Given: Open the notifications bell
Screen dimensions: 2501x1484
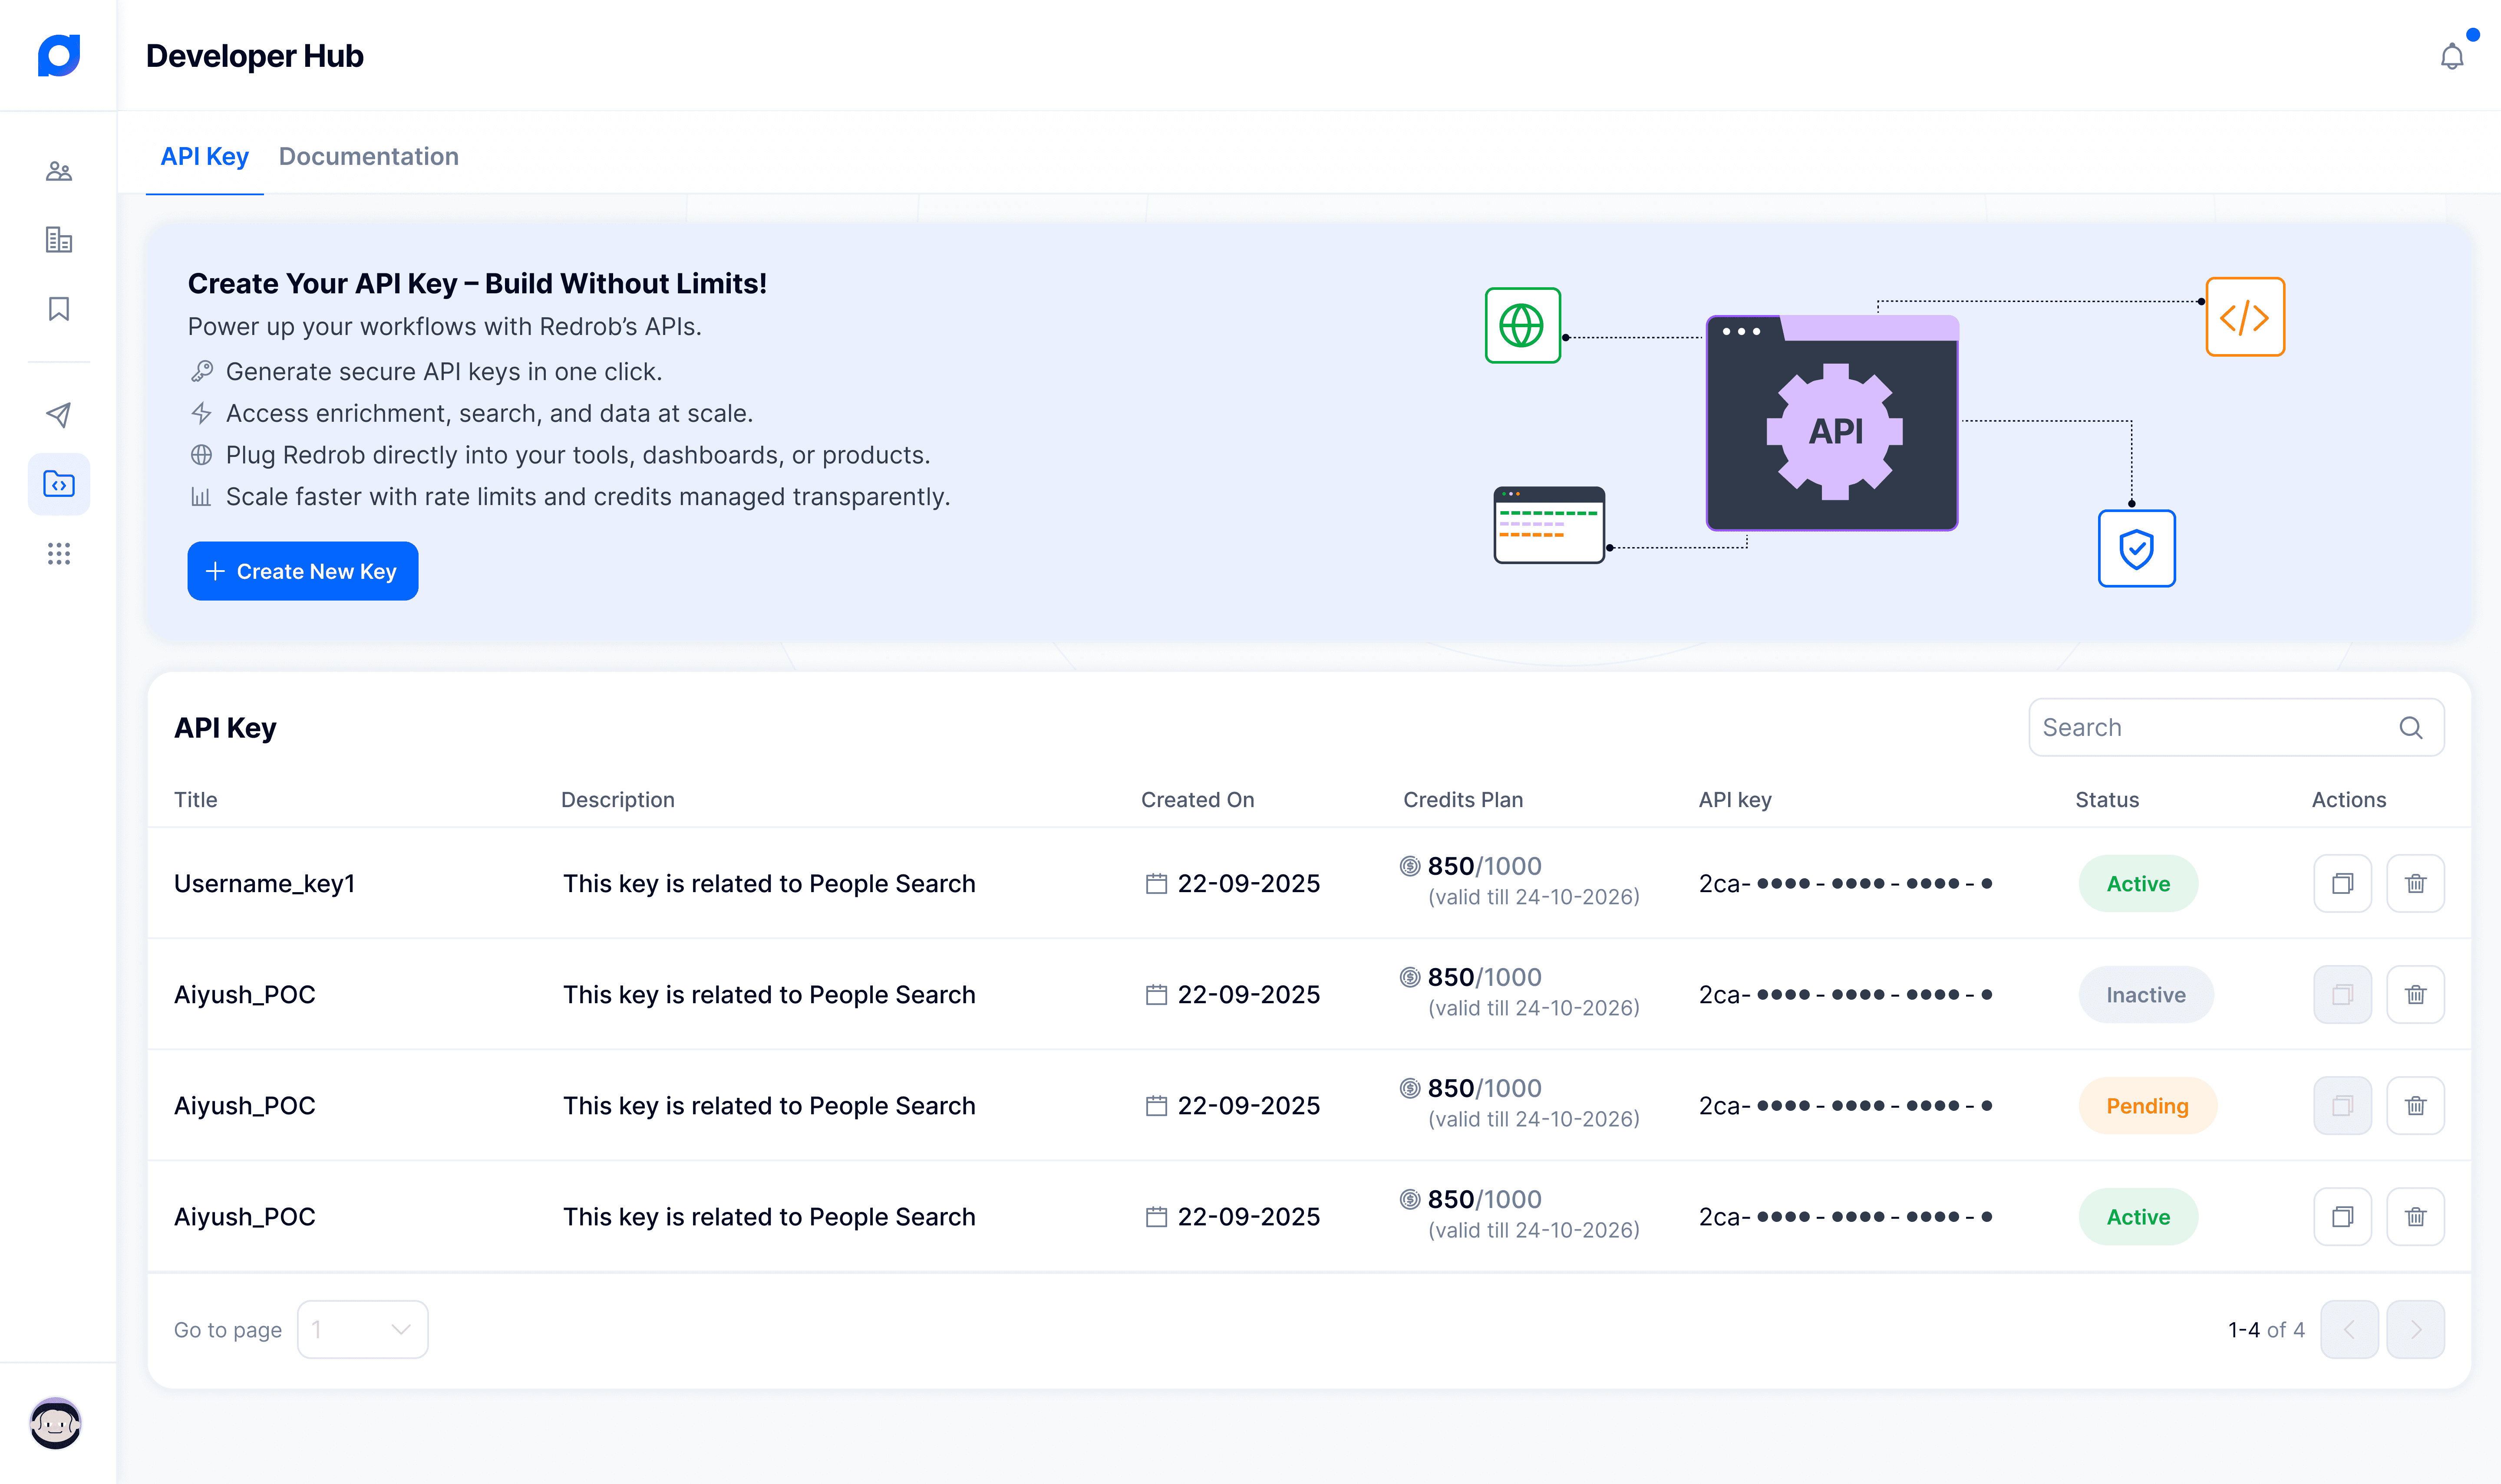Looking at the screenshot, I should tap(2451, 57).
